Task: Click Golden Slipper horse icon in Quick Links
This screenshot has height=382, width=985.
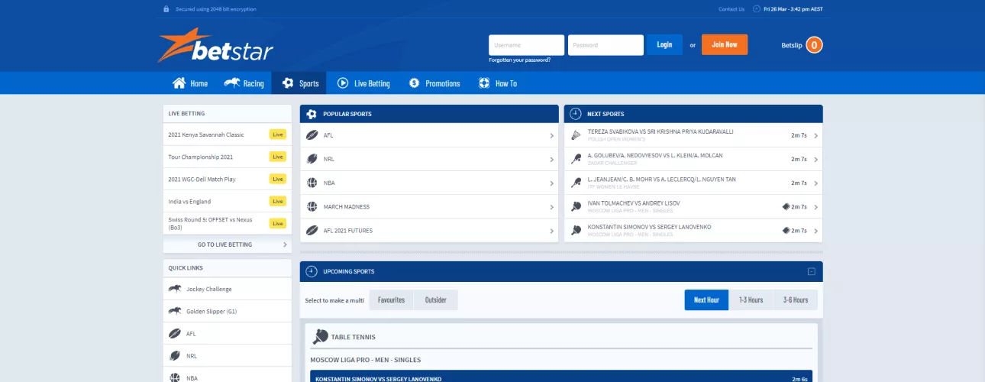Action: click(175, 311)
